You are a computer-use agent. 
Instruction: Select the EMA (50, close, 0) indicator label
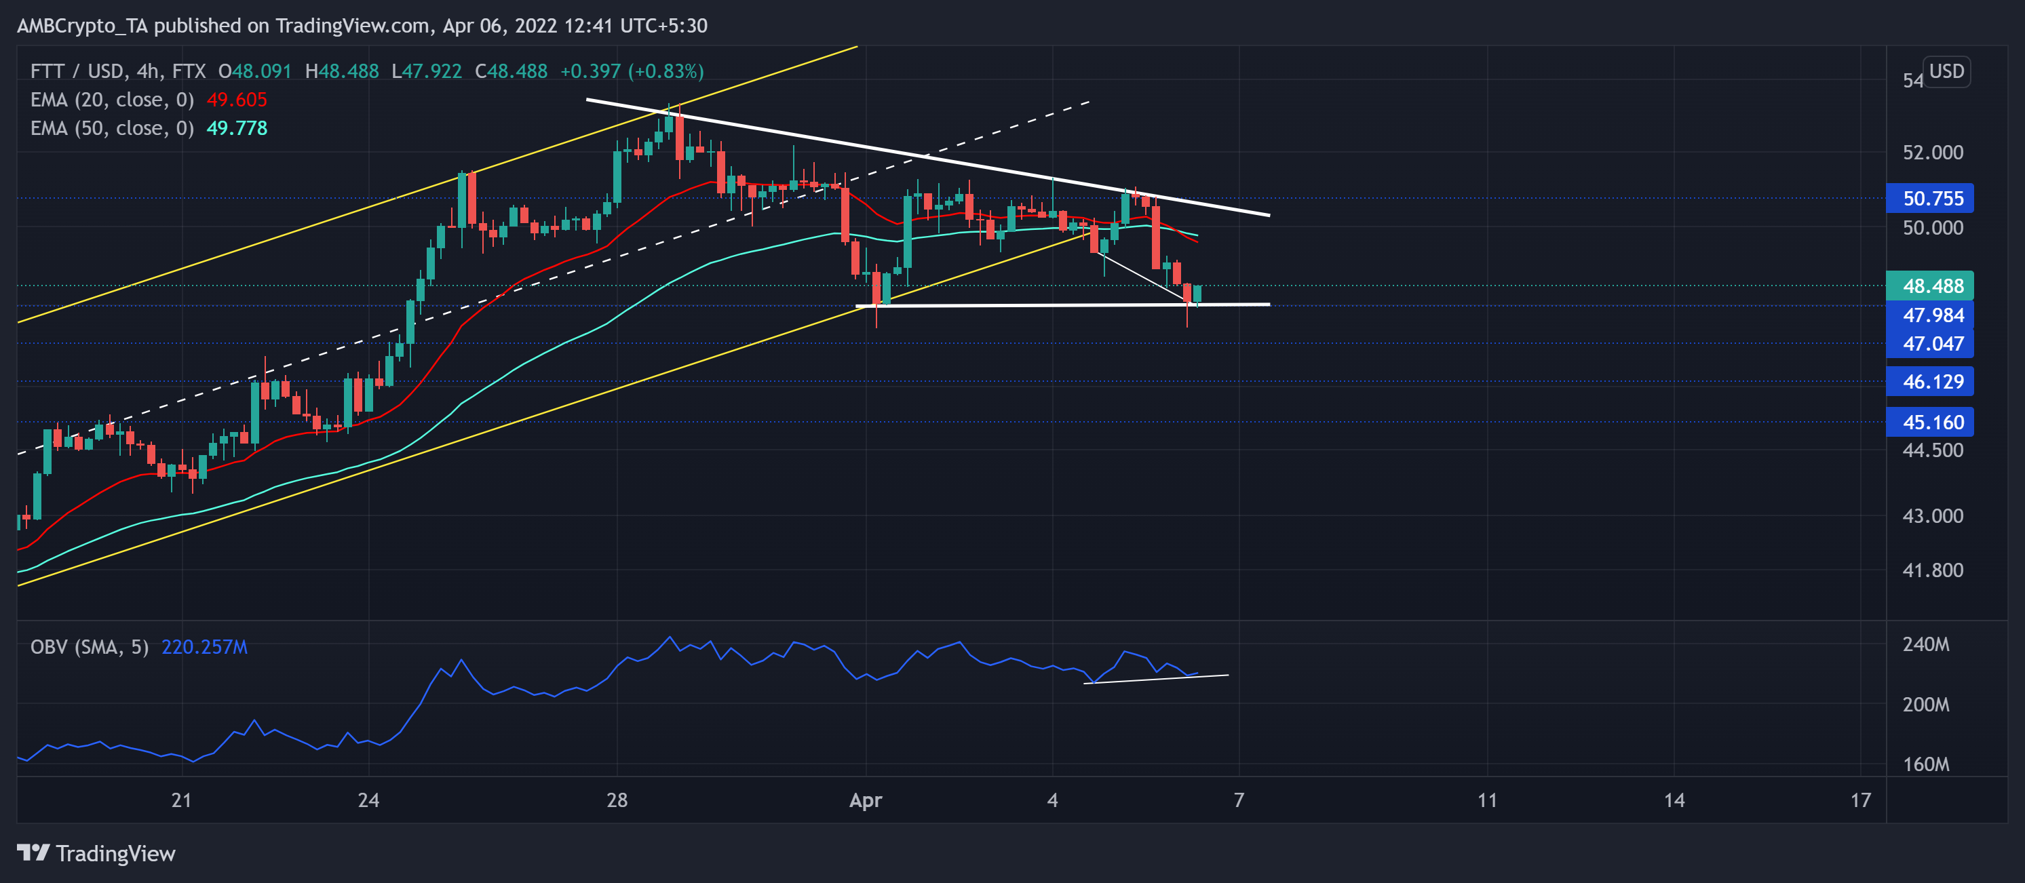[113, 128]
